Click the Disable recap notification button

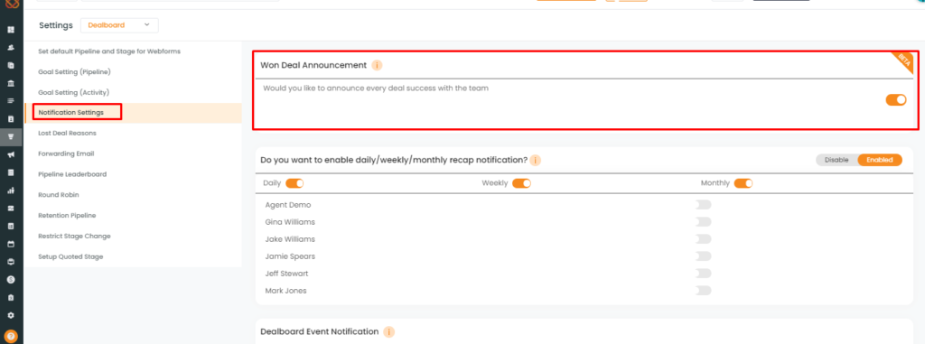pos(836,160)
